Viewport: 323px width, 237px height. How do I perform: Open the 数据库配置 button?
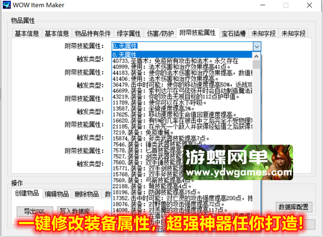[x=294, y=207]
